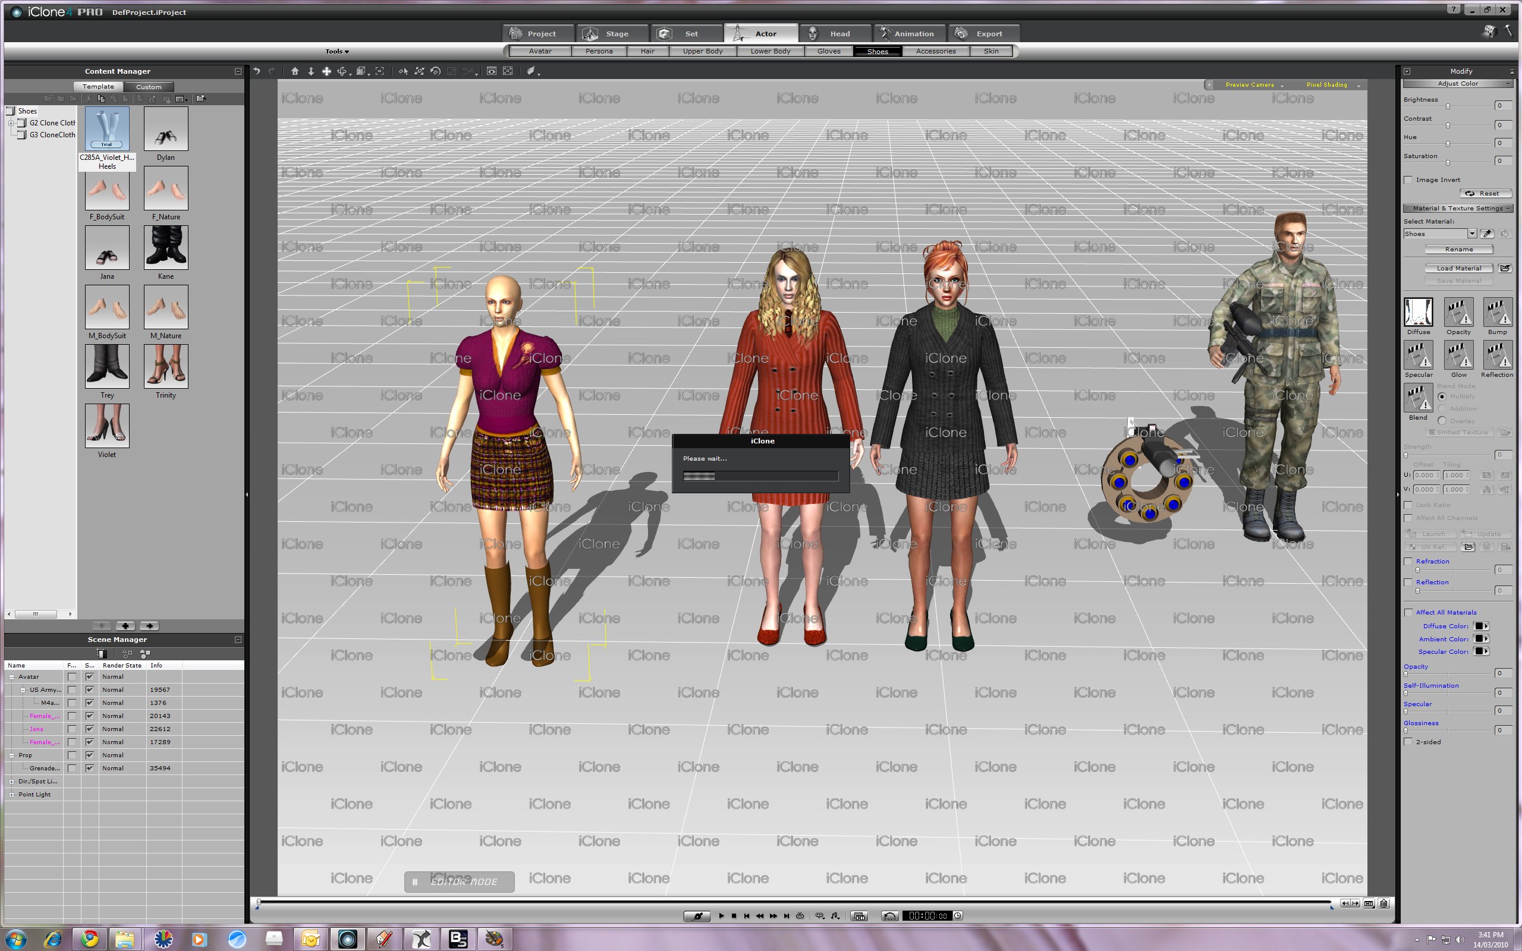Click the scale object arrows icon

coord(420,71)
